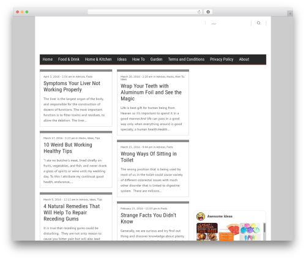Click the toilet sitting article excerpt

(152, 180)
